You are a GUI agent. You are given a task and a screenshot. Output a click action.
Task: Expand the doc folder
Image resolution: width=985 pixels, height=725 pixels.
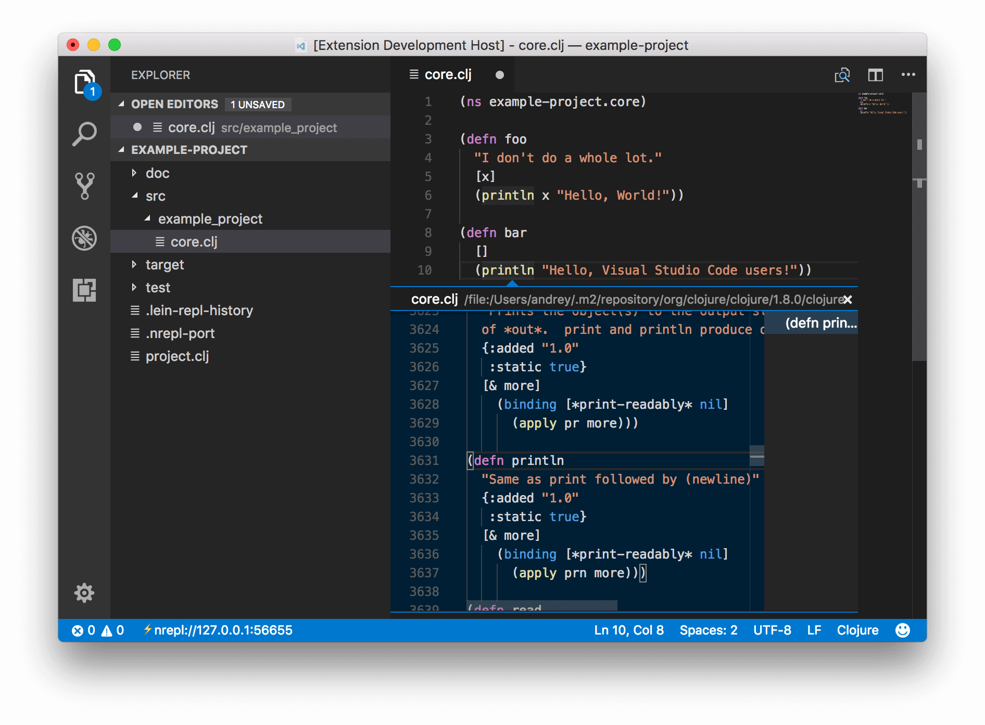[x=134, y=173]
